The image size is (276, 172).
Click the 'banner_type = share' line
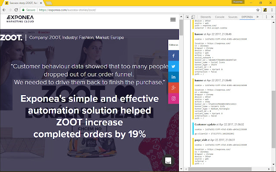click(x=206, y=64)
